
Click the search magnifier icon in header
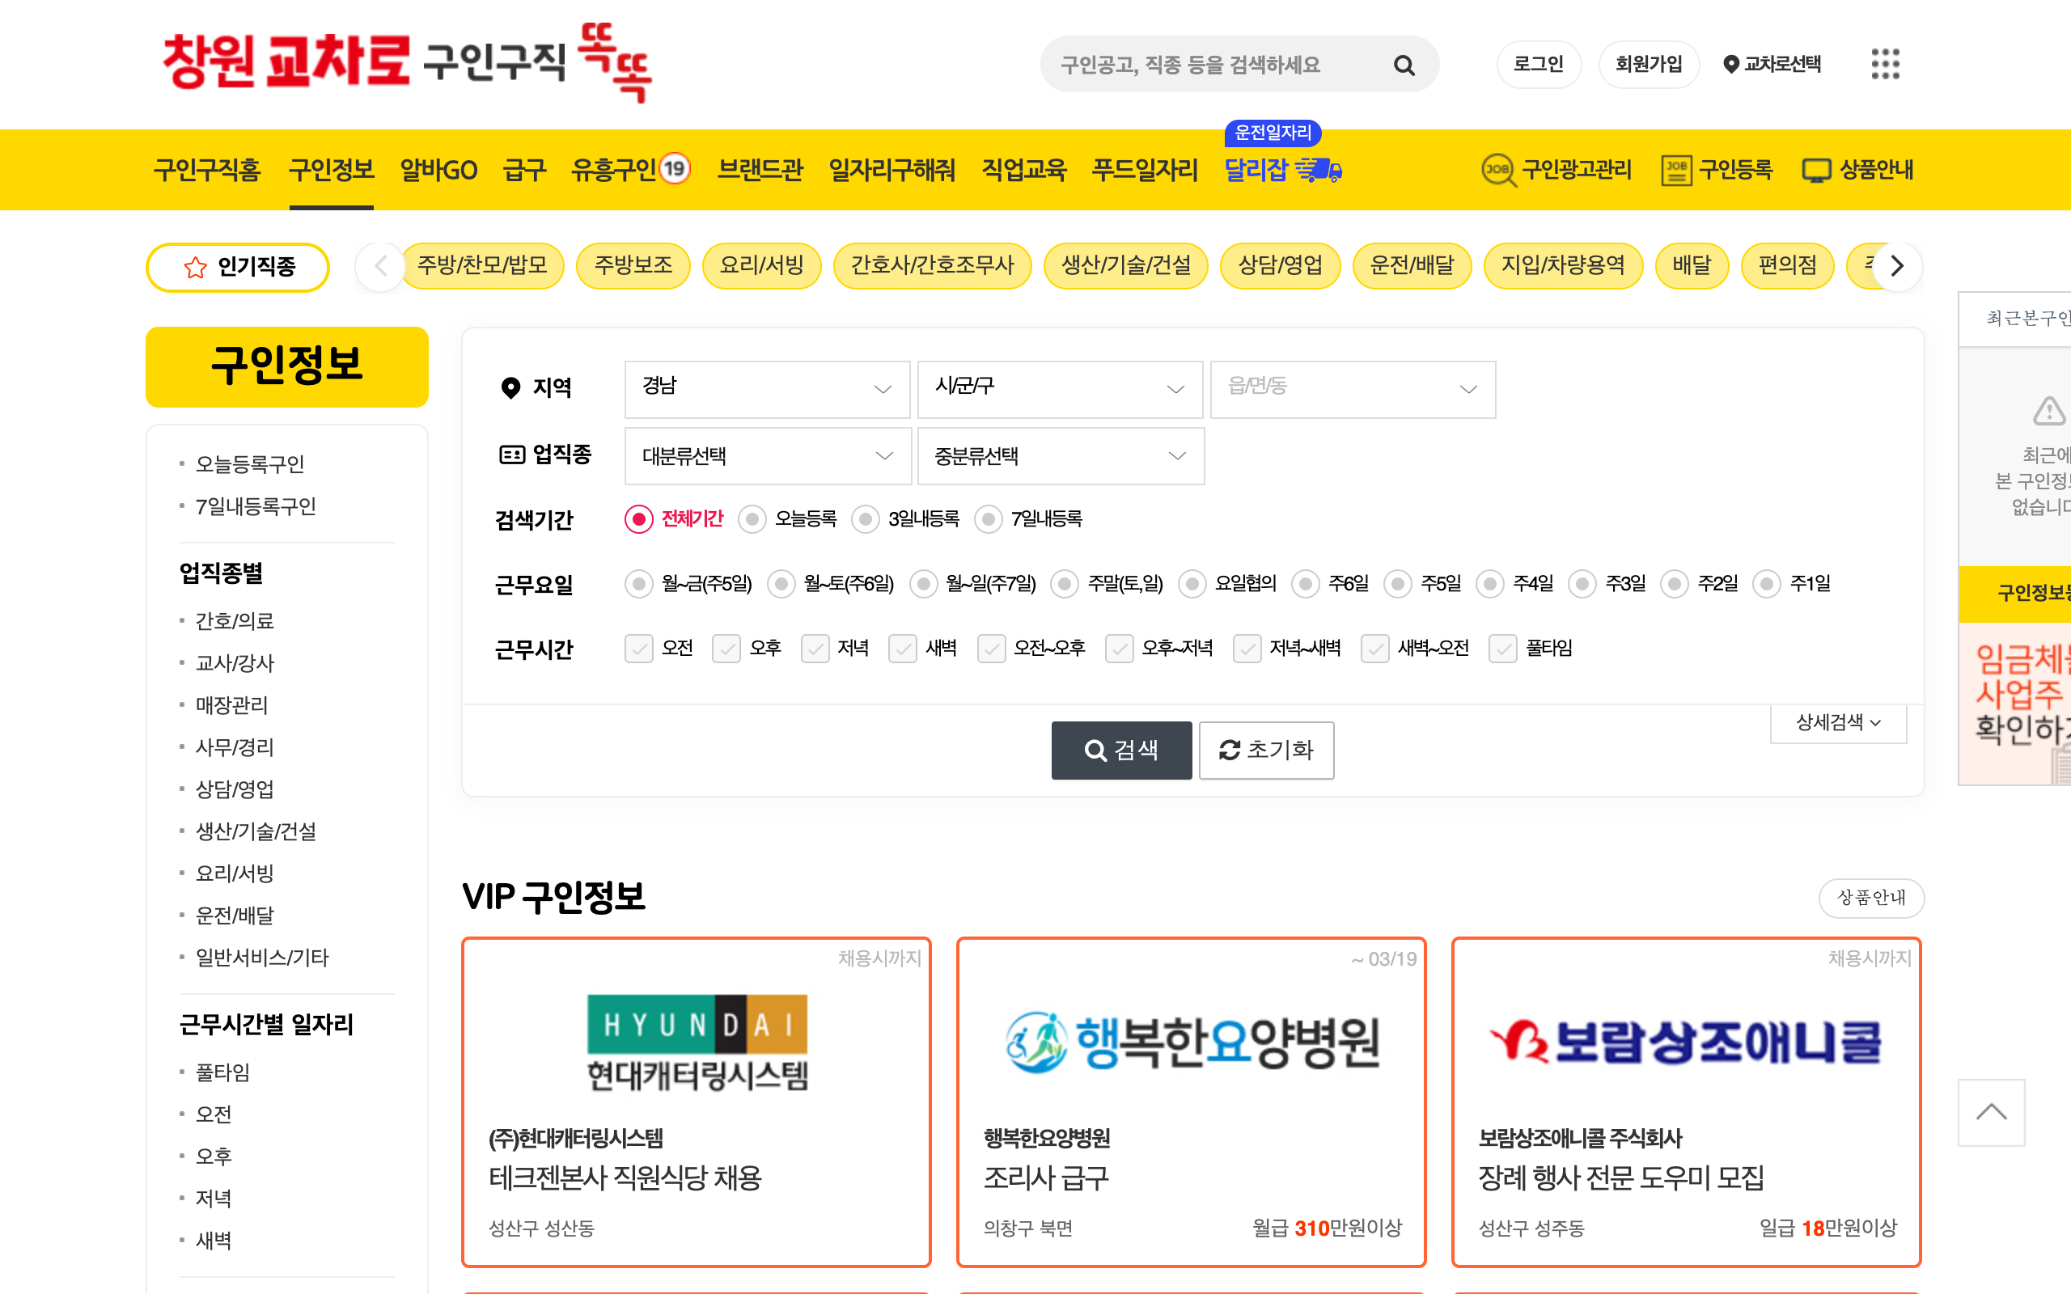[x=1404, y=65]
